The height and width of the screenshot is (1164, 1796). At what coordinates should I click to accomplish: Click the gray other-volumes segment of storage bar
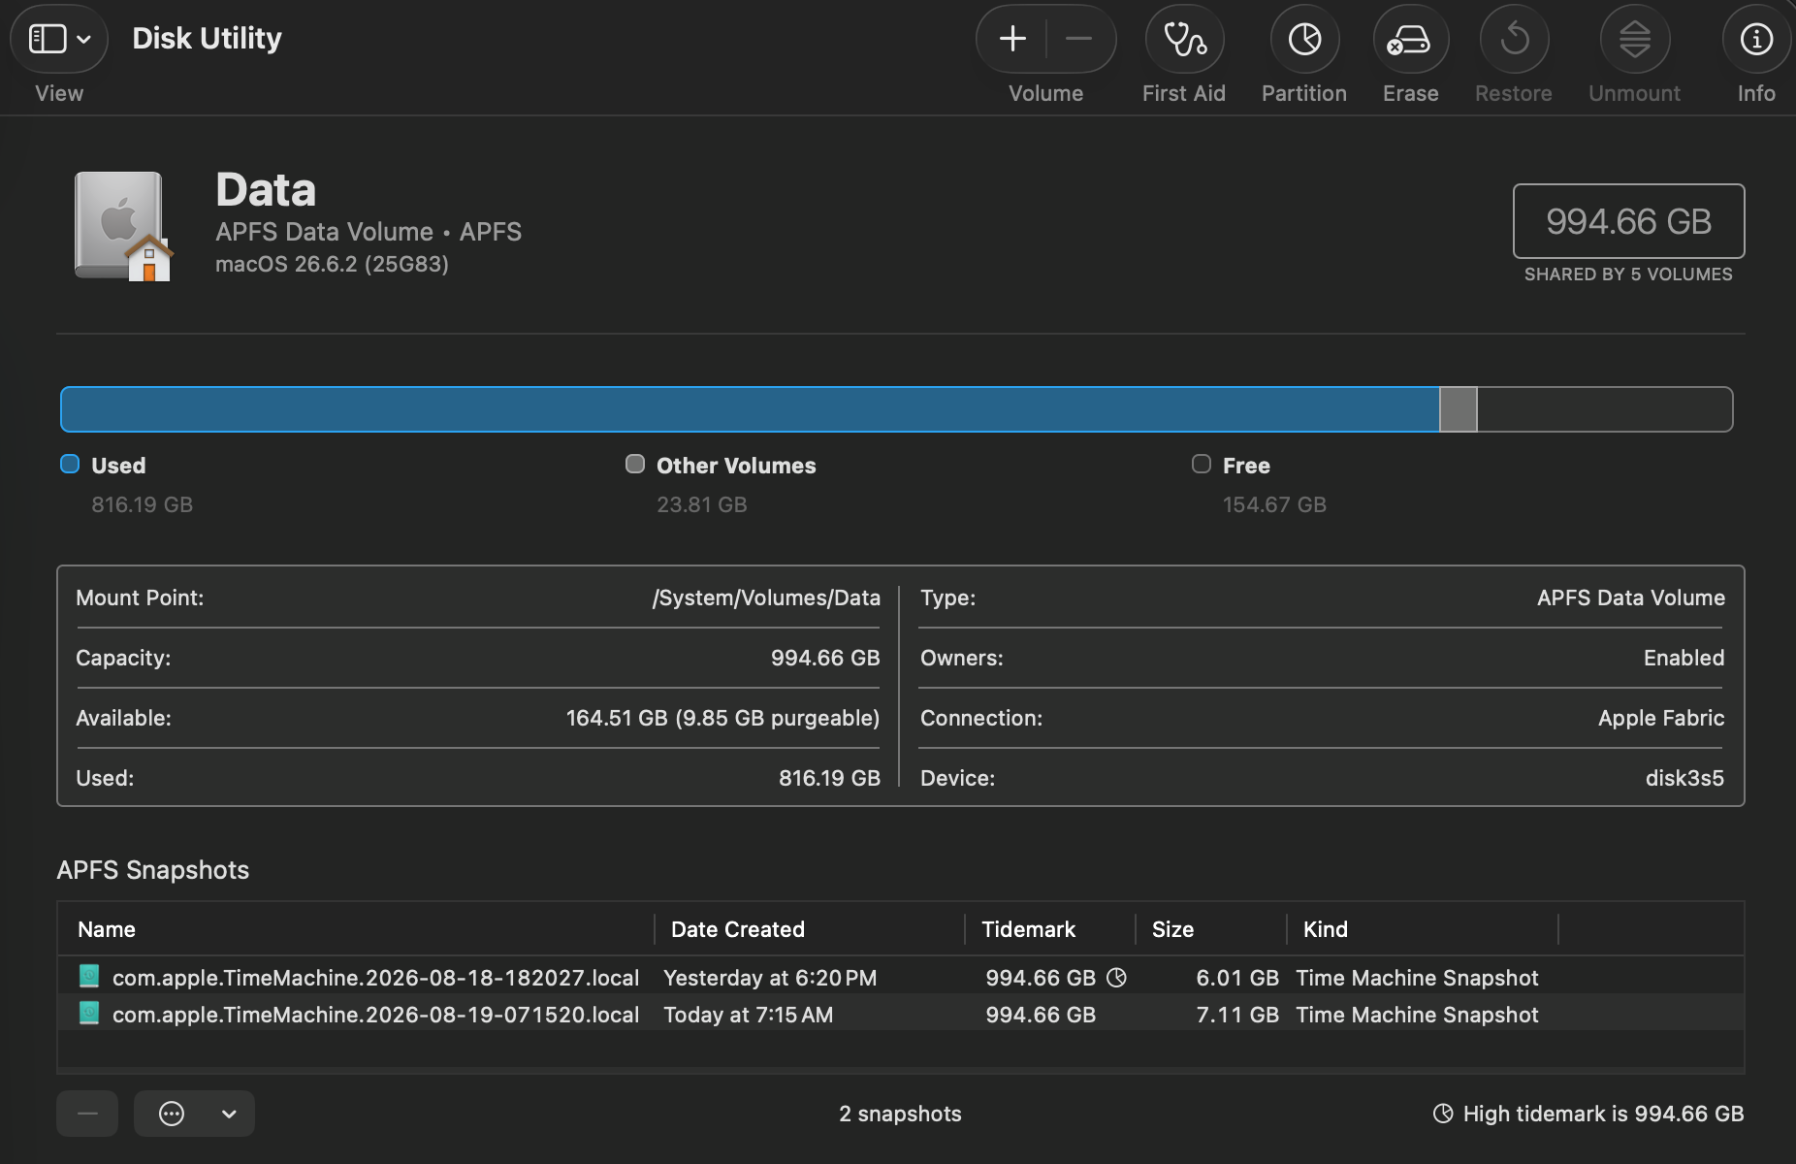[x=1458, y=409]
